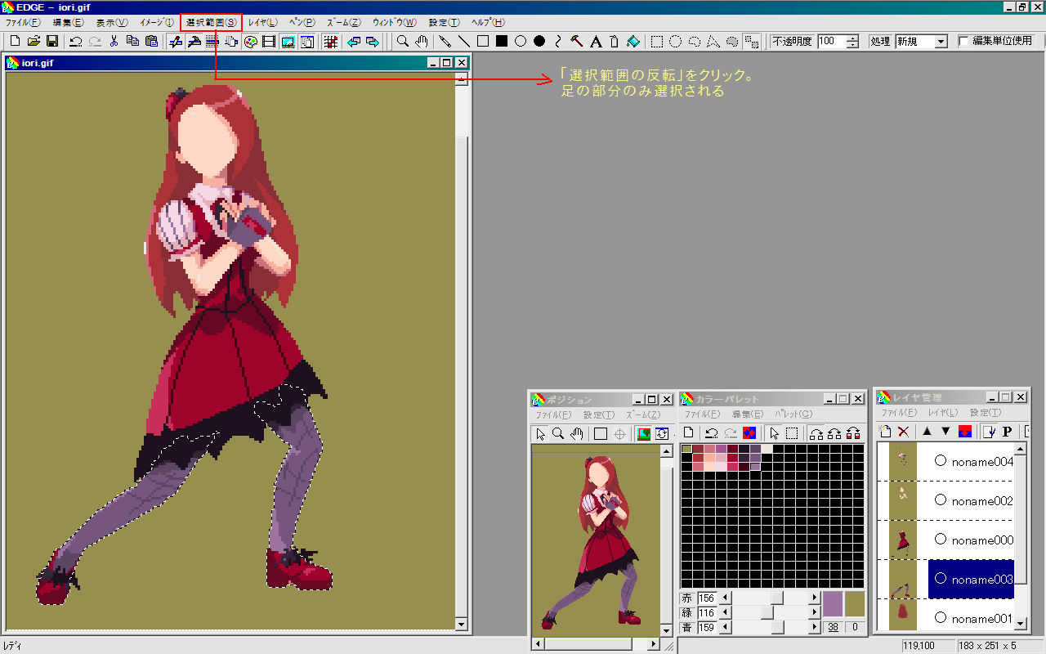Open the 選択範囲(S) menu
1046x654 pixels.
point(211,22)
